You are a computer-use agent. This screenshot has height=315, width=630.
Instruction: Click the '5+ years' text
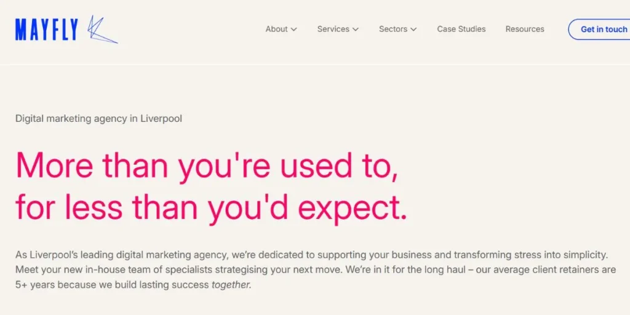tap(33, 285)
